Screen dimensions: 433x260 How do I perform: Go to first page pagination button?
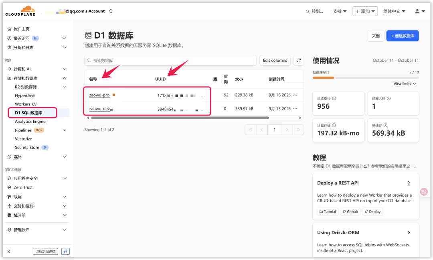coord(251,130)
